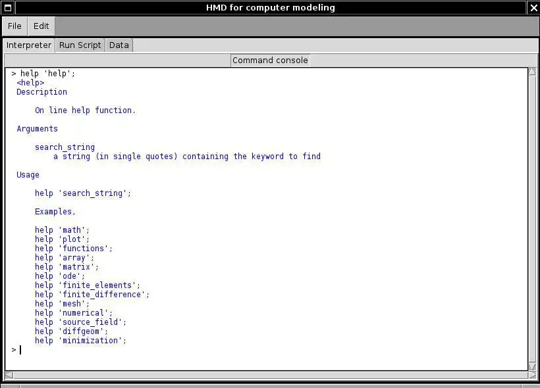Image resolution: width=540 pixels, height=388 pixels.
Task: Click the "help 'math';" example
Action: coord(62,230)
